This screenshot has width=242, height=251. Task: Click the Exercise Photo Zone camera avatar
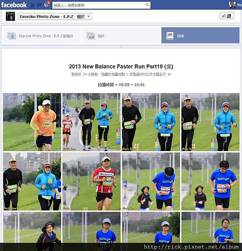[10, 16]
